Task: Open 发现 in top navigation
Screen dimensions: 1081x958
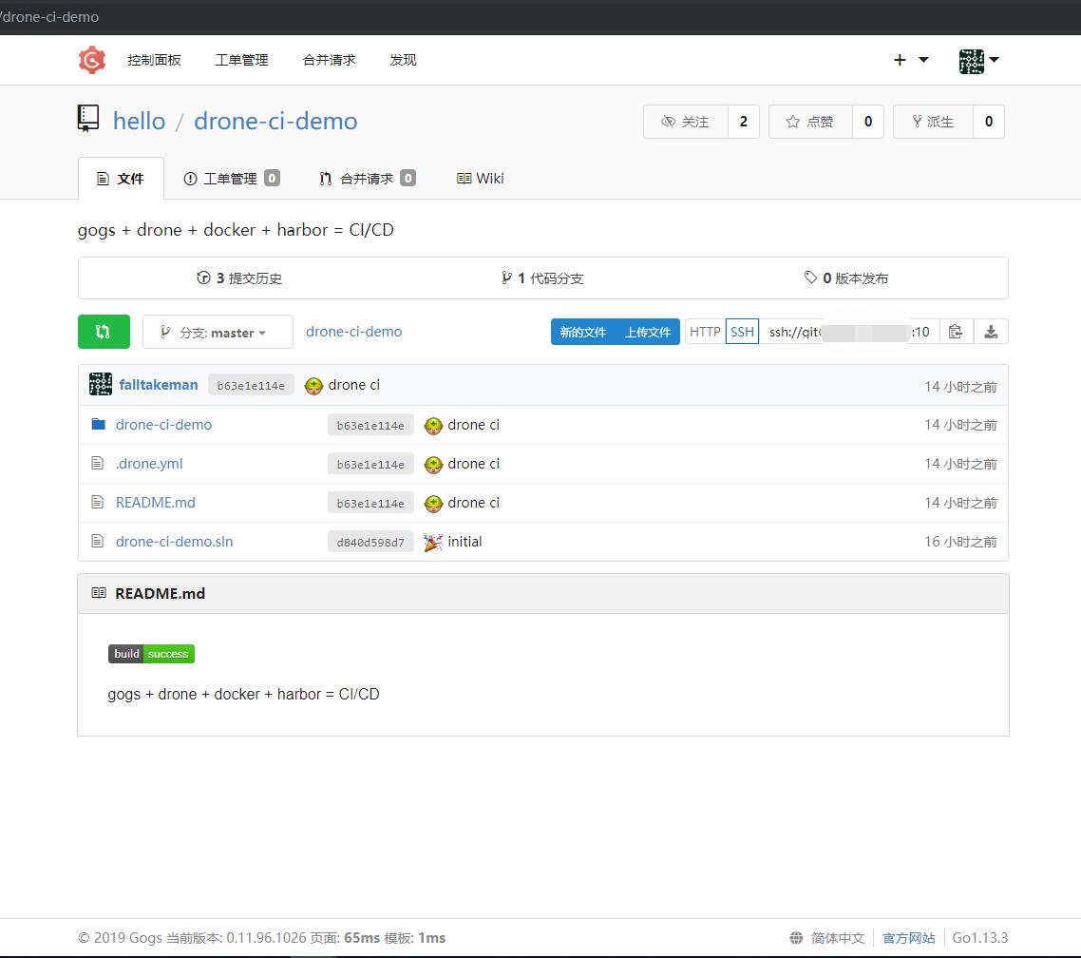Action: tap(404, 60)
